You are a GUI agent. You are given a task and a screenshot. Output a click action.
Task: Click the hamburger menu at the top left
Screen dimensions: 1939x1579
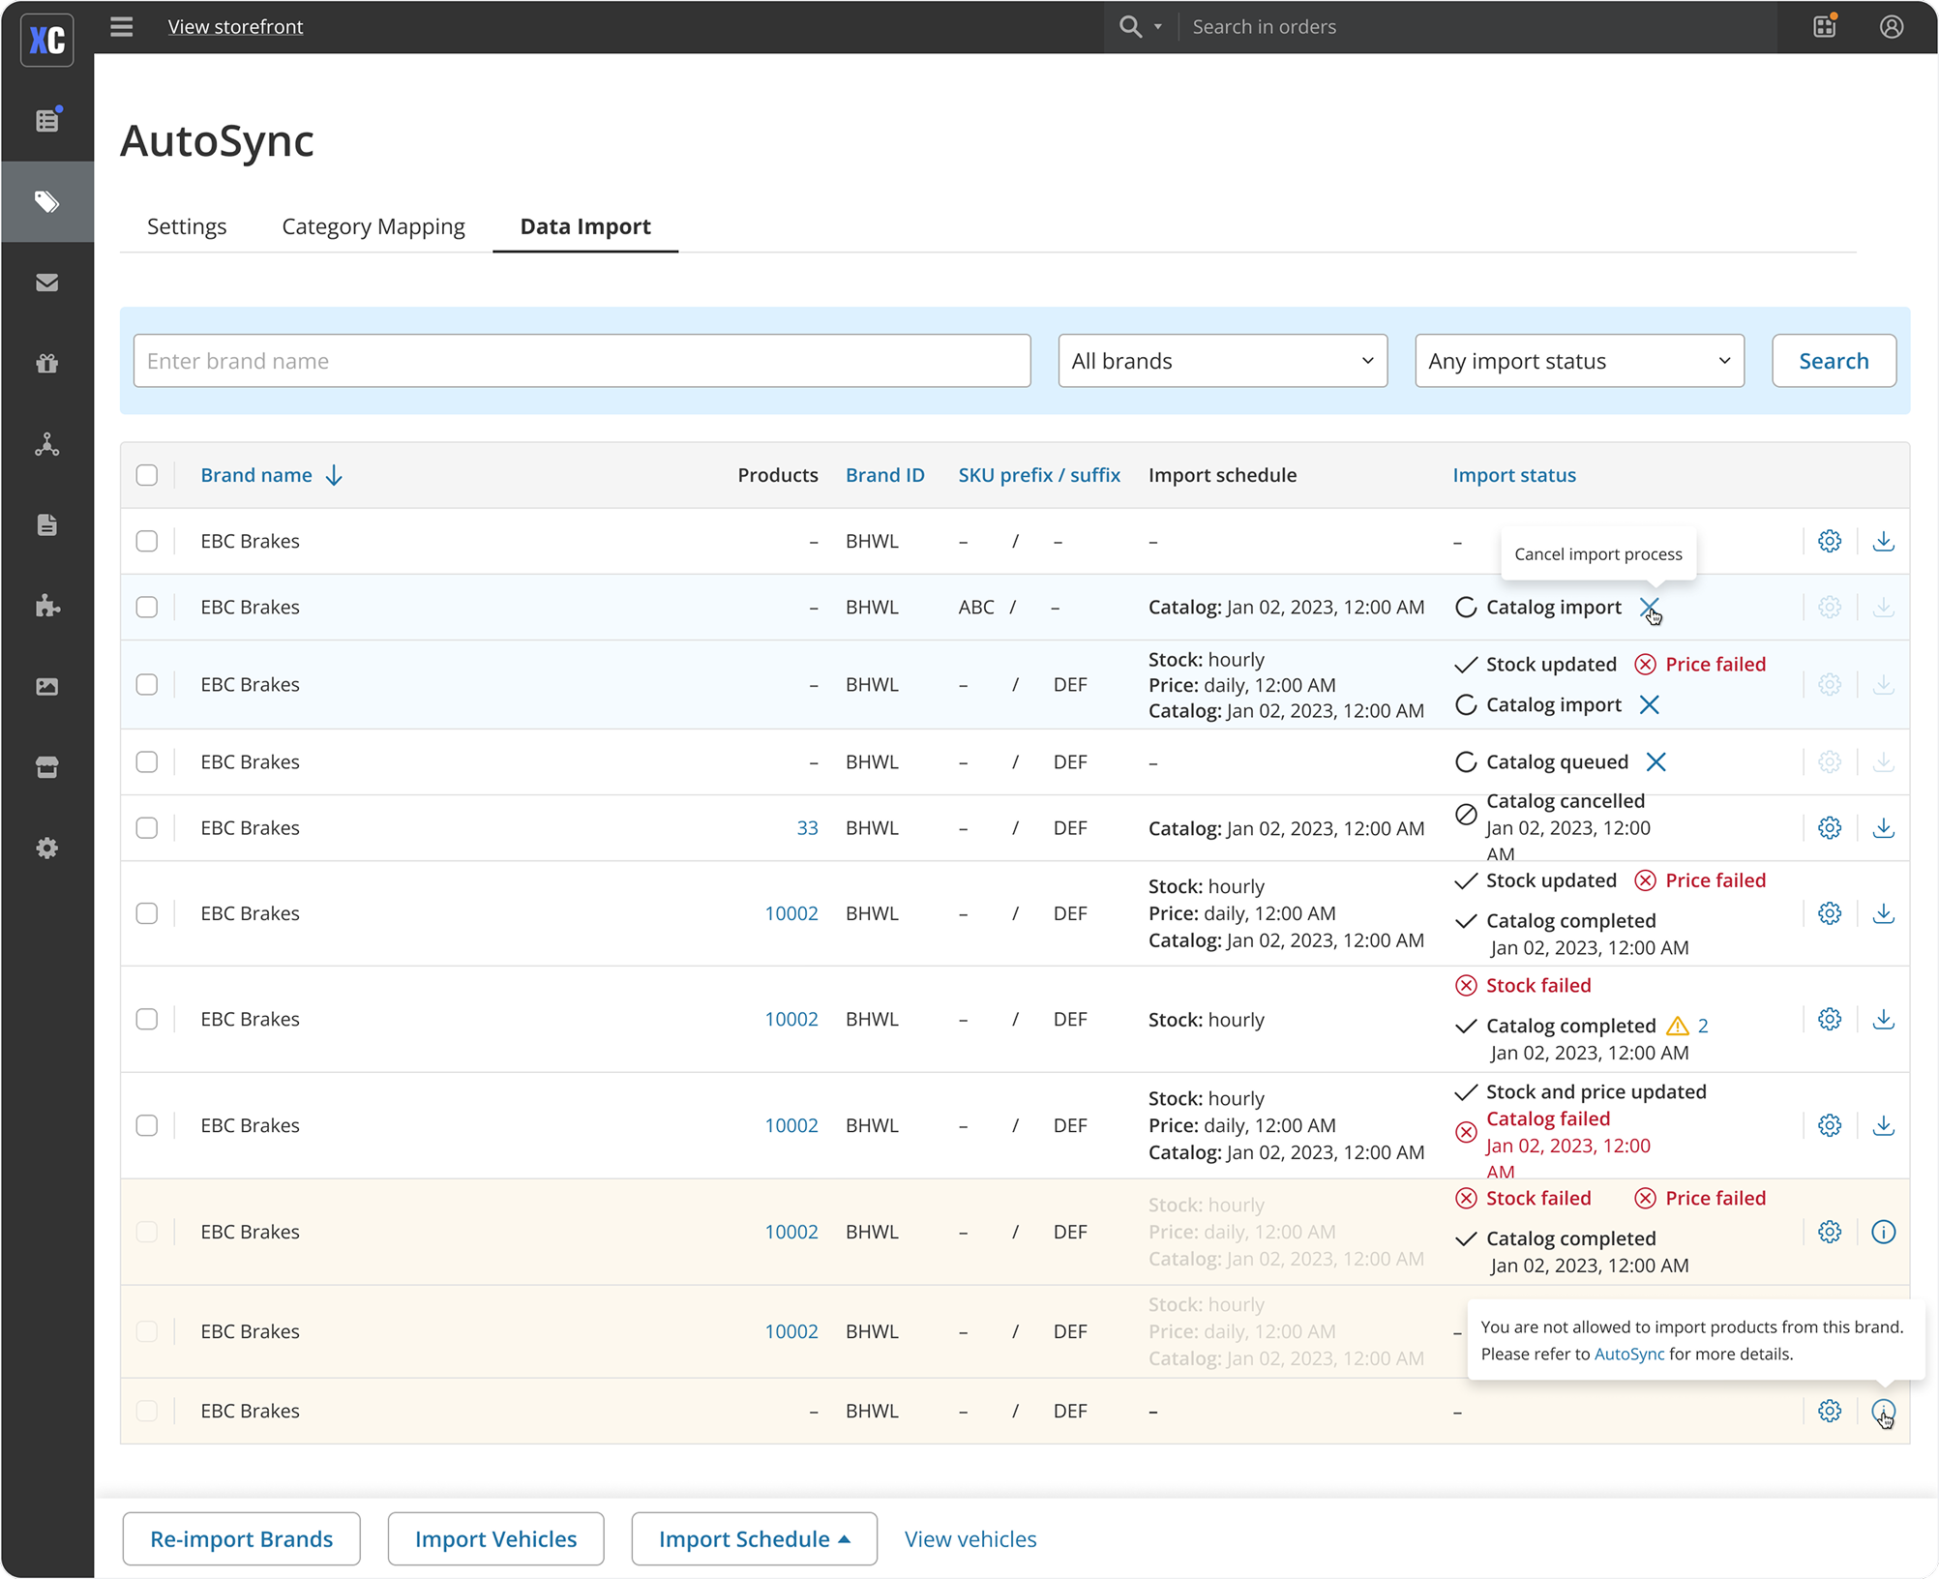[x=121, y=26]
